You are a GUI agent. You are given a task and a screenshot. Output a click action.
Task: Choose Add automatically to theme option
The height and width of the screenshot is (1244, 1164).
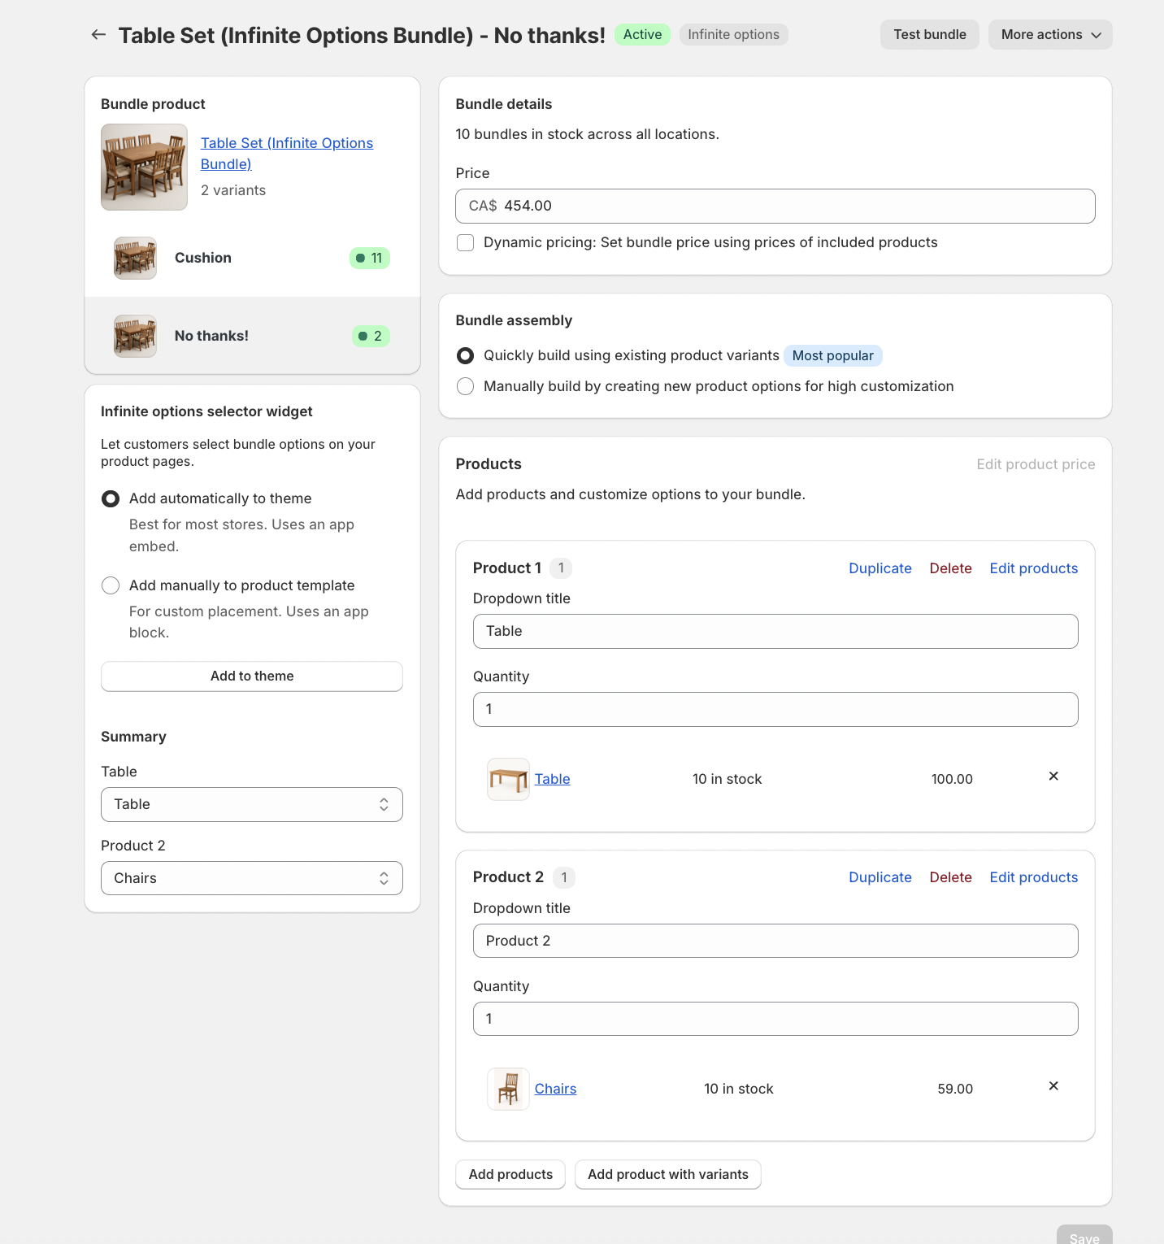(111, 498)
